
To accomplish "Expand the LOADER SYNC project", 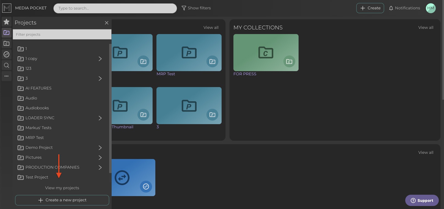I will point(100,118).
